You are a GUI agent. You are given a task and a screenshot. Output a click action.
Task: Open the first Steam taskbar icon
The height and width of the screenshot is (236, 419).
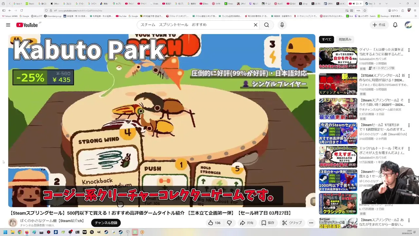(106, 232)
